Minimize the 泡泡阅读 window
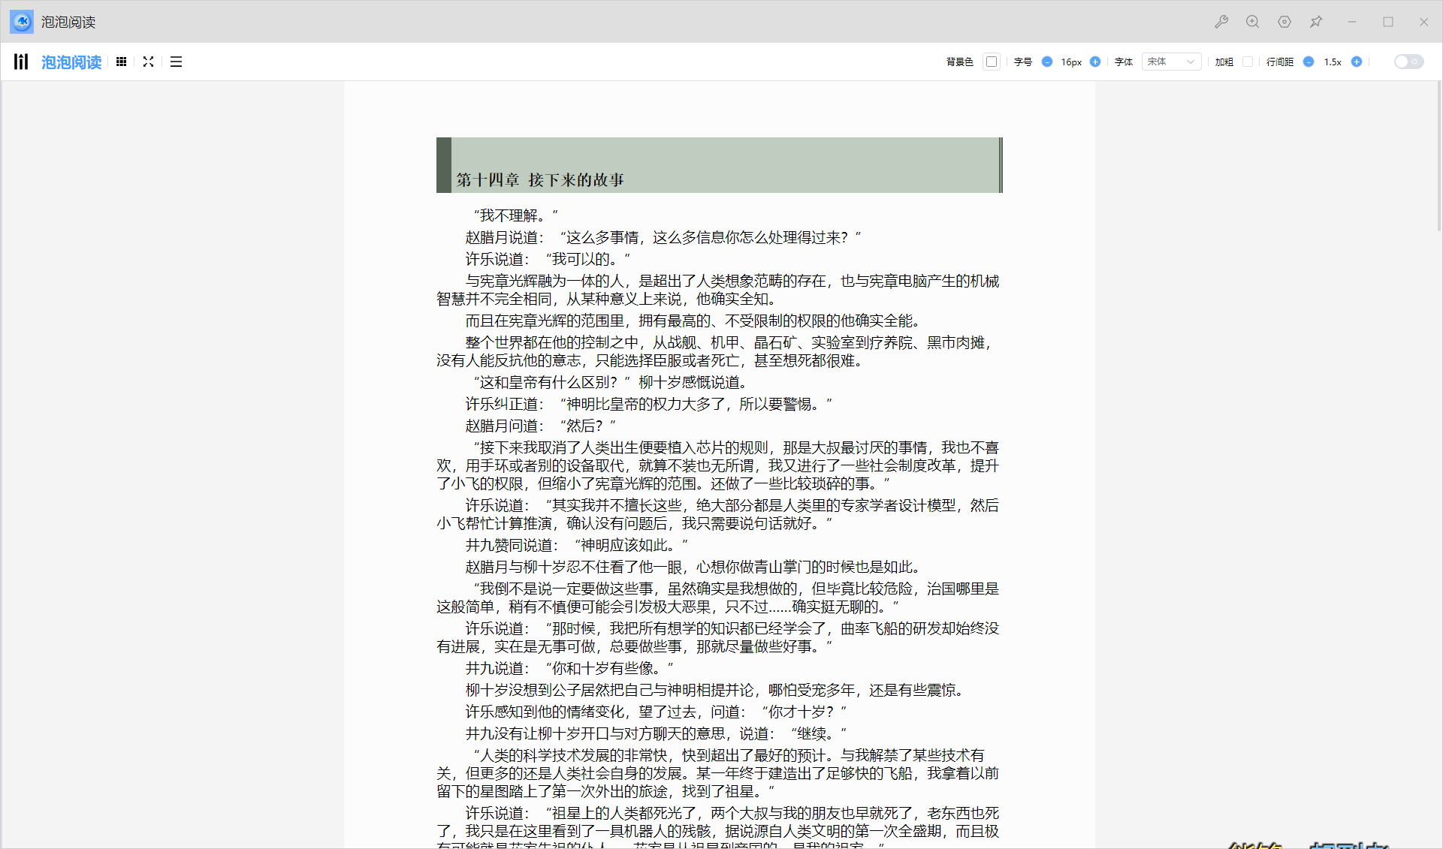Viewport: 1443px width, 849px height. point(1352,22)
